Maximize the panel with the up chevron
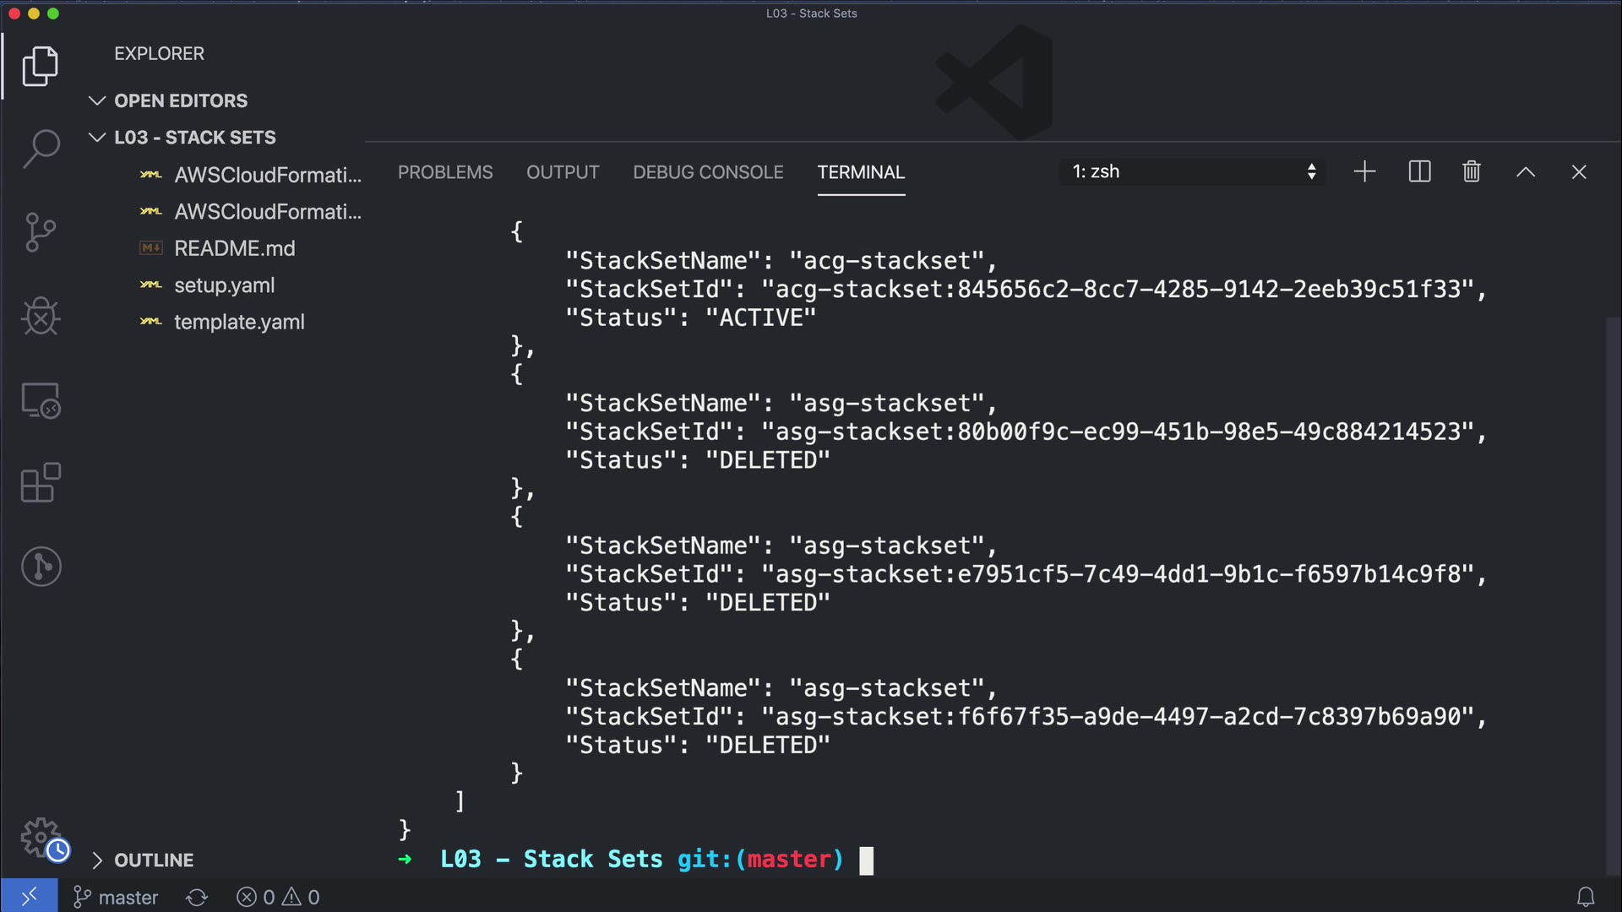The image size is (1622, 912). pos(1525,172)
